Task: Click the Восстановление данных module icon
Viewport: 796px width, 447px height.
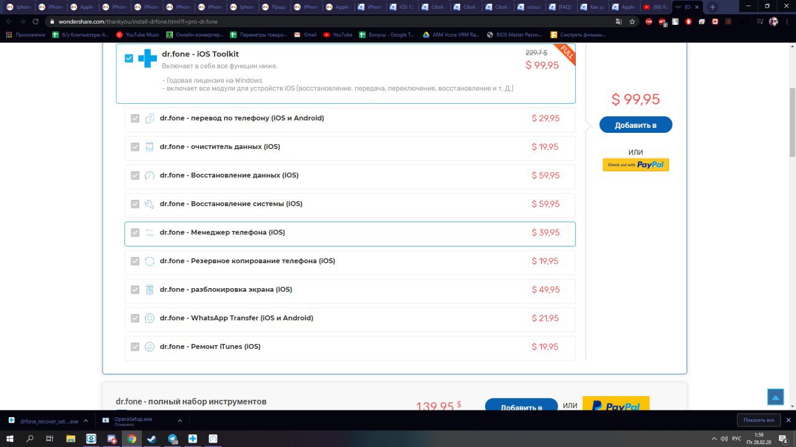Action: tap(149, 176)
